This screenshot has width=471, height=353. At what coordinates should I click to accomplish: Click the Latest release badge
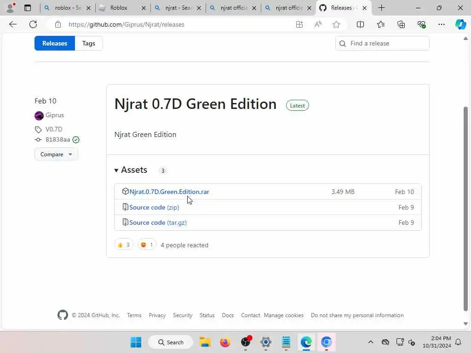click(298, 105)
